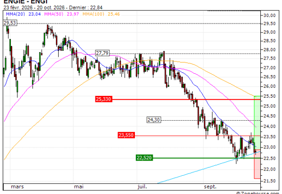This screenshot has width=282, height=194.
Task: Click the MMA(50) value 23,97
Action: (x=73, y=14)
